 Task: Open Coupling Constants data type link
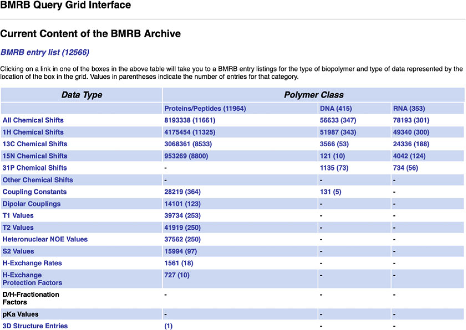pos(35,192)
